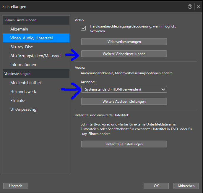Select Medienbibliothek preferences
Viewport: 203px width, 193px height.
(36, 83)
